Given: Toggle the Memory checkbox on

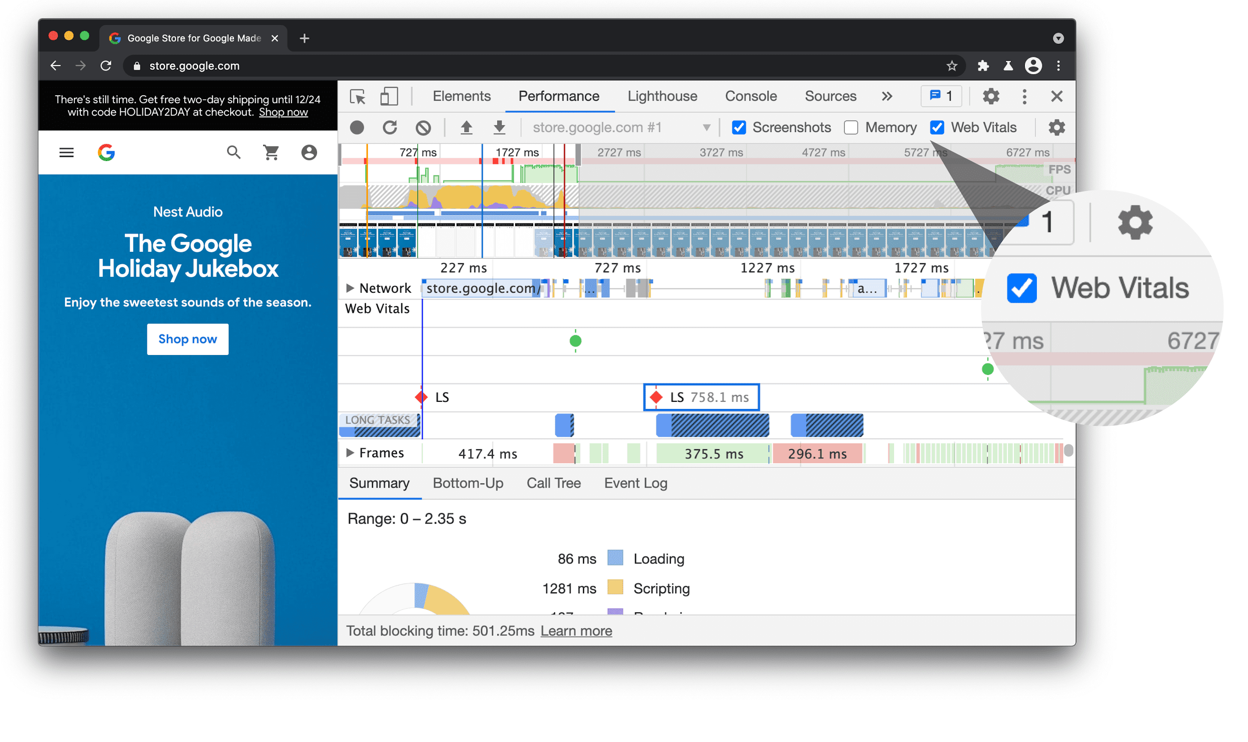Looking at the screenshot, I should (x=849, y=126).
